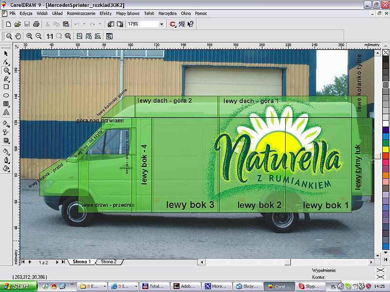The width and height of the screenshot is (390, 292).
Task: Create a new document with the New icon
Action: click(x=8, y=24)
